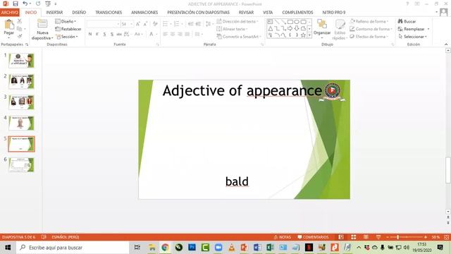Click the Reemplazar button
The image size is (451, 254).
click(x=412, y=29)
